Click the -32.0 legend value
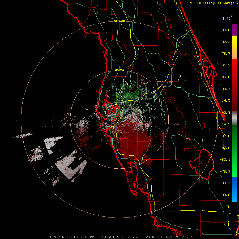Image resolution: width=239 pixels, height=239 pixels. (225, 136)
